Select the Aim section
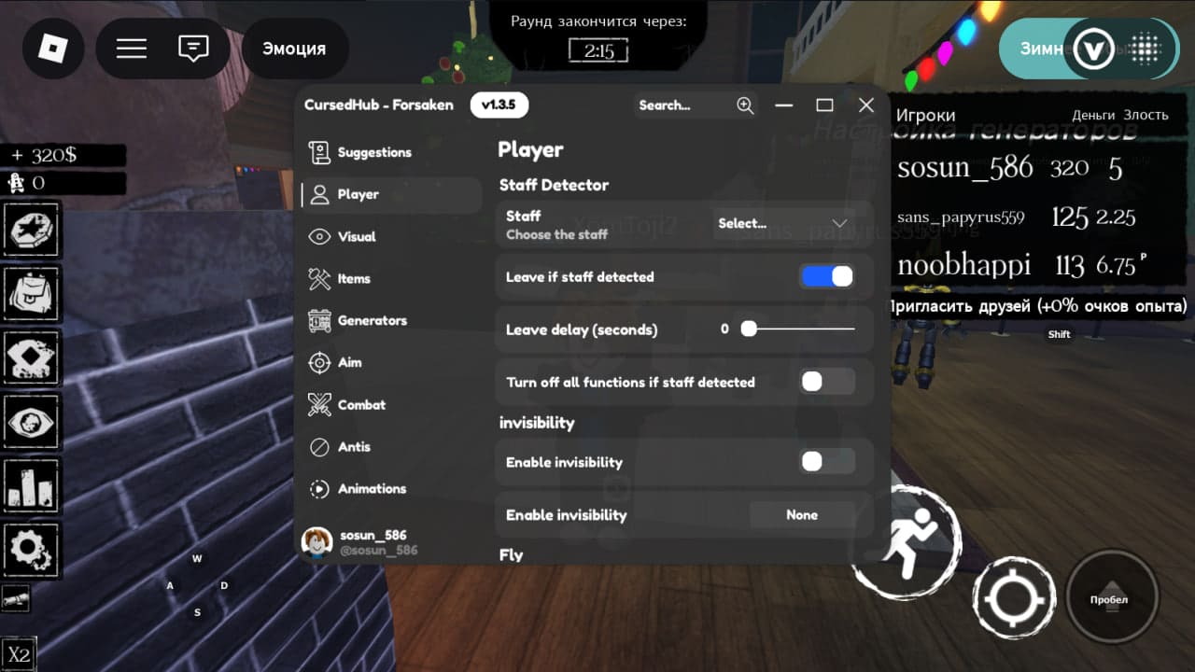 [x=389, y=362]
